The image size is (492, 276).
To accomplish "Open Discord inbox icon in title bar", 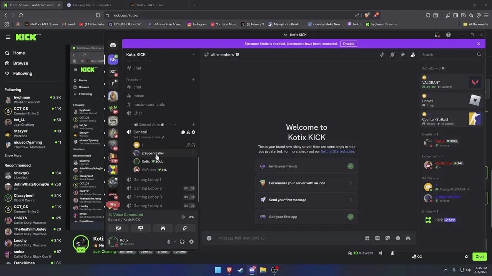I will click(x=437, y=34).
